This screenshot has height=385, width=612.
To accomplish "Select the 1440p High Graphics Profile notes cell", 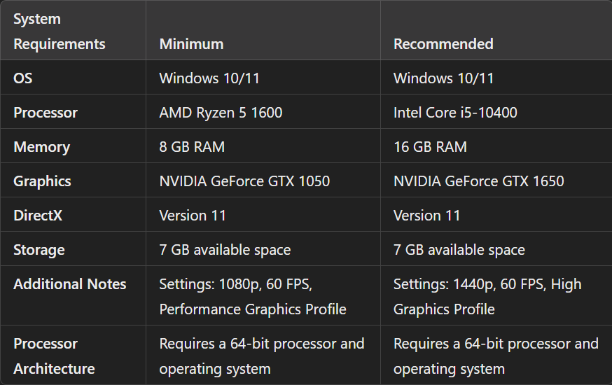I will 487,297.
